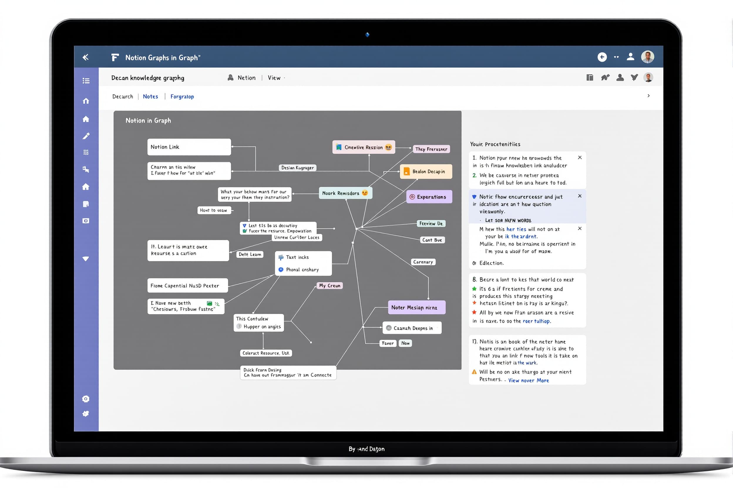This screenshot has width=733, height=488.
Task: Open the small avatar in sub toolbar
Action: (x=648, y=77)
